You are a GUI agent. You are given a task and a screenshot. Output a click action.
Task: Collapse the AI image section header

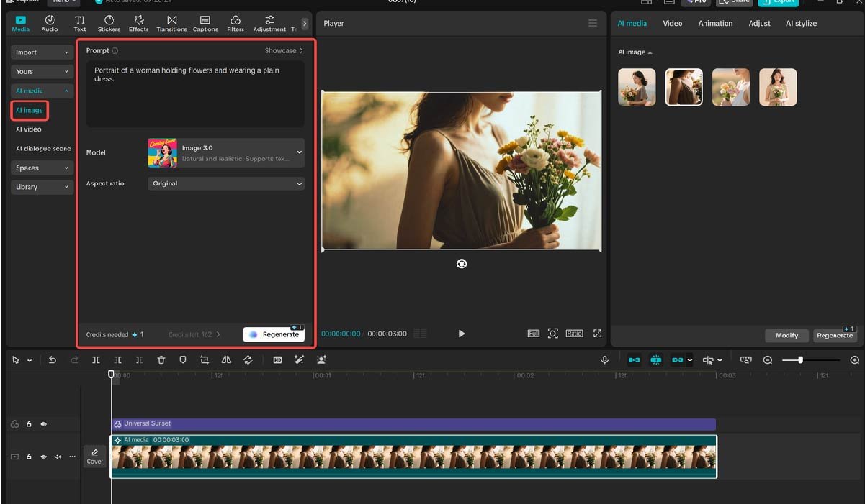[635, 52]
